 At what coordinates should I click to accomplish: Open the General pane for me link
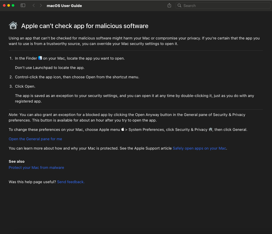click(35, 139)
